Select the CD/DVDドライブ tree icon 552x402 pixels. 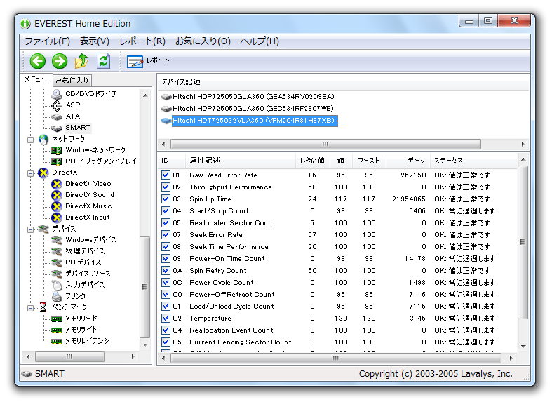[57, 94]
